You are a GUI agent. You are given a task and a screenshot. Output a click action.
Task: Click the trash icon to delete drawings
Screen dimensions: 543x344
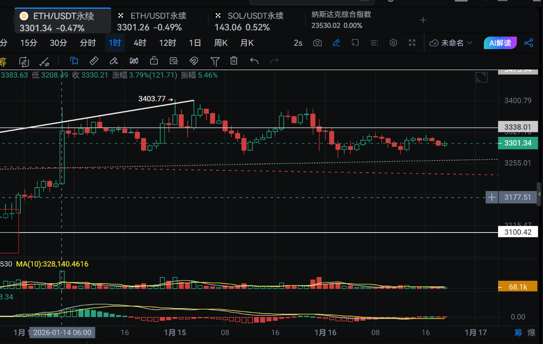pos(234,61)
